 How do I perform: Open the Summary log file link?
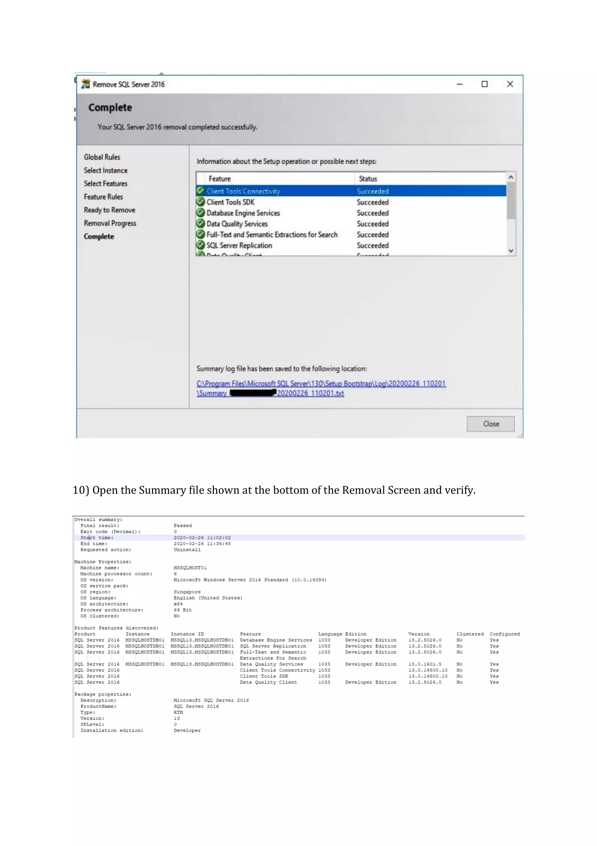tap(321, 384)
